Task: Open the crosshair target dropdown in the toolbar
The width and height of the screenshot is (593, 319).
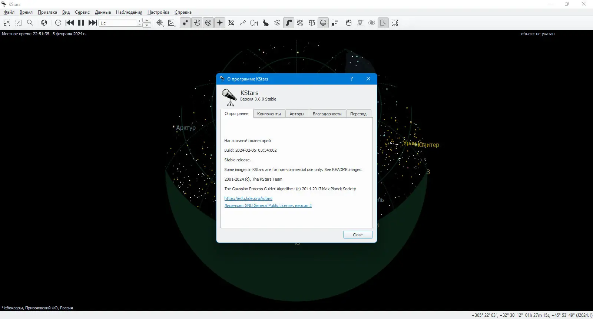Action: 160,23
